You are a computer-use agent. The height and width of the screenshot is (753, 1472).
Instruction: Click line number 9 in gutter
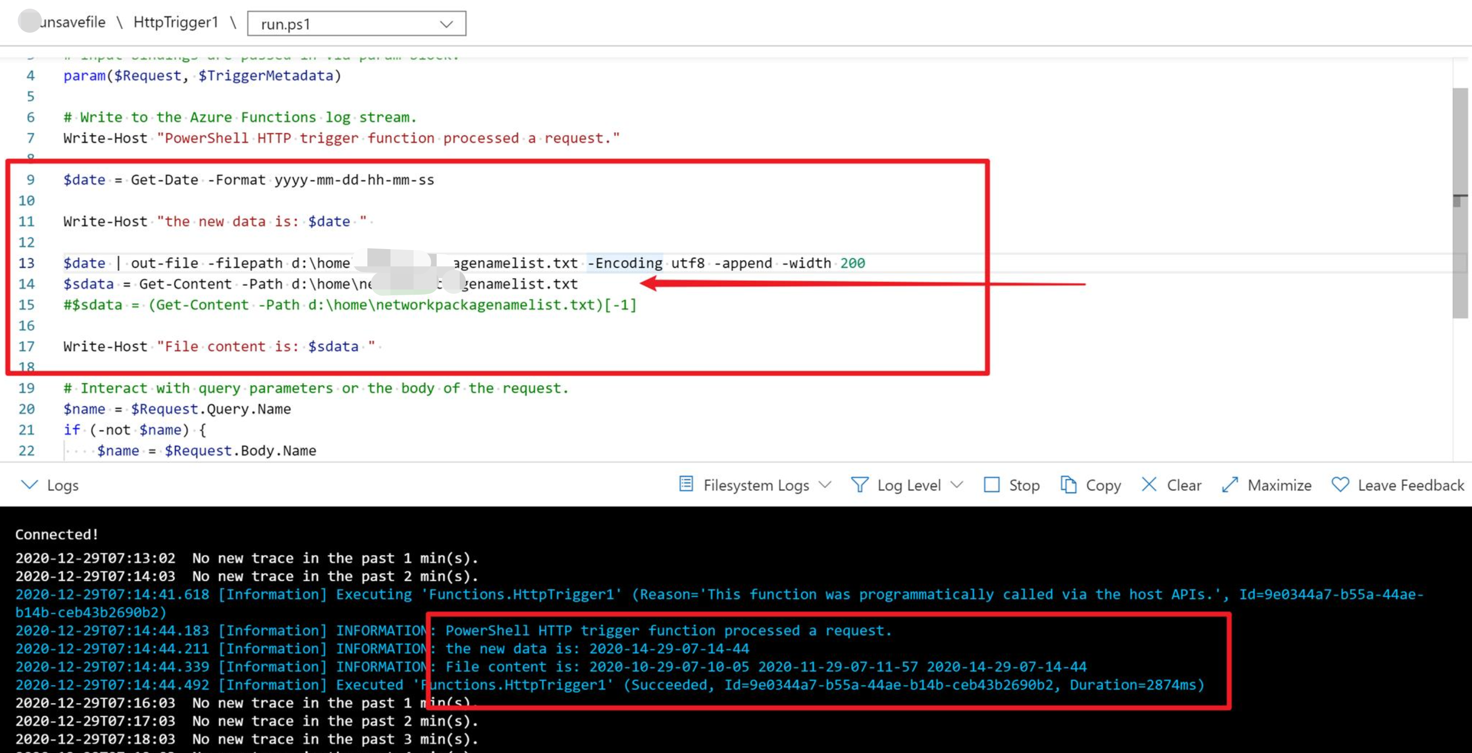[30, 180]
